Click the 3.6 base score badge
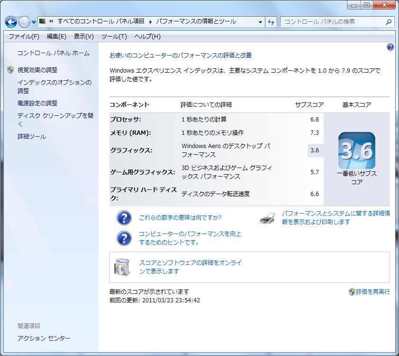399x356 pixels. click(356, 150)
